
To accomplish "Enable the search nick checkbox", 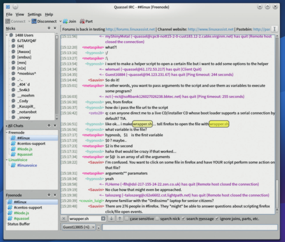I will pos(157,218).
